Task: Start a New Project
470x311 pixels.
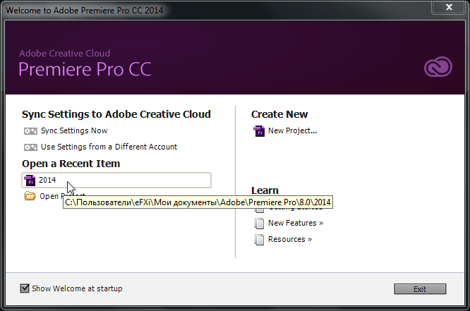Action: 292,130
